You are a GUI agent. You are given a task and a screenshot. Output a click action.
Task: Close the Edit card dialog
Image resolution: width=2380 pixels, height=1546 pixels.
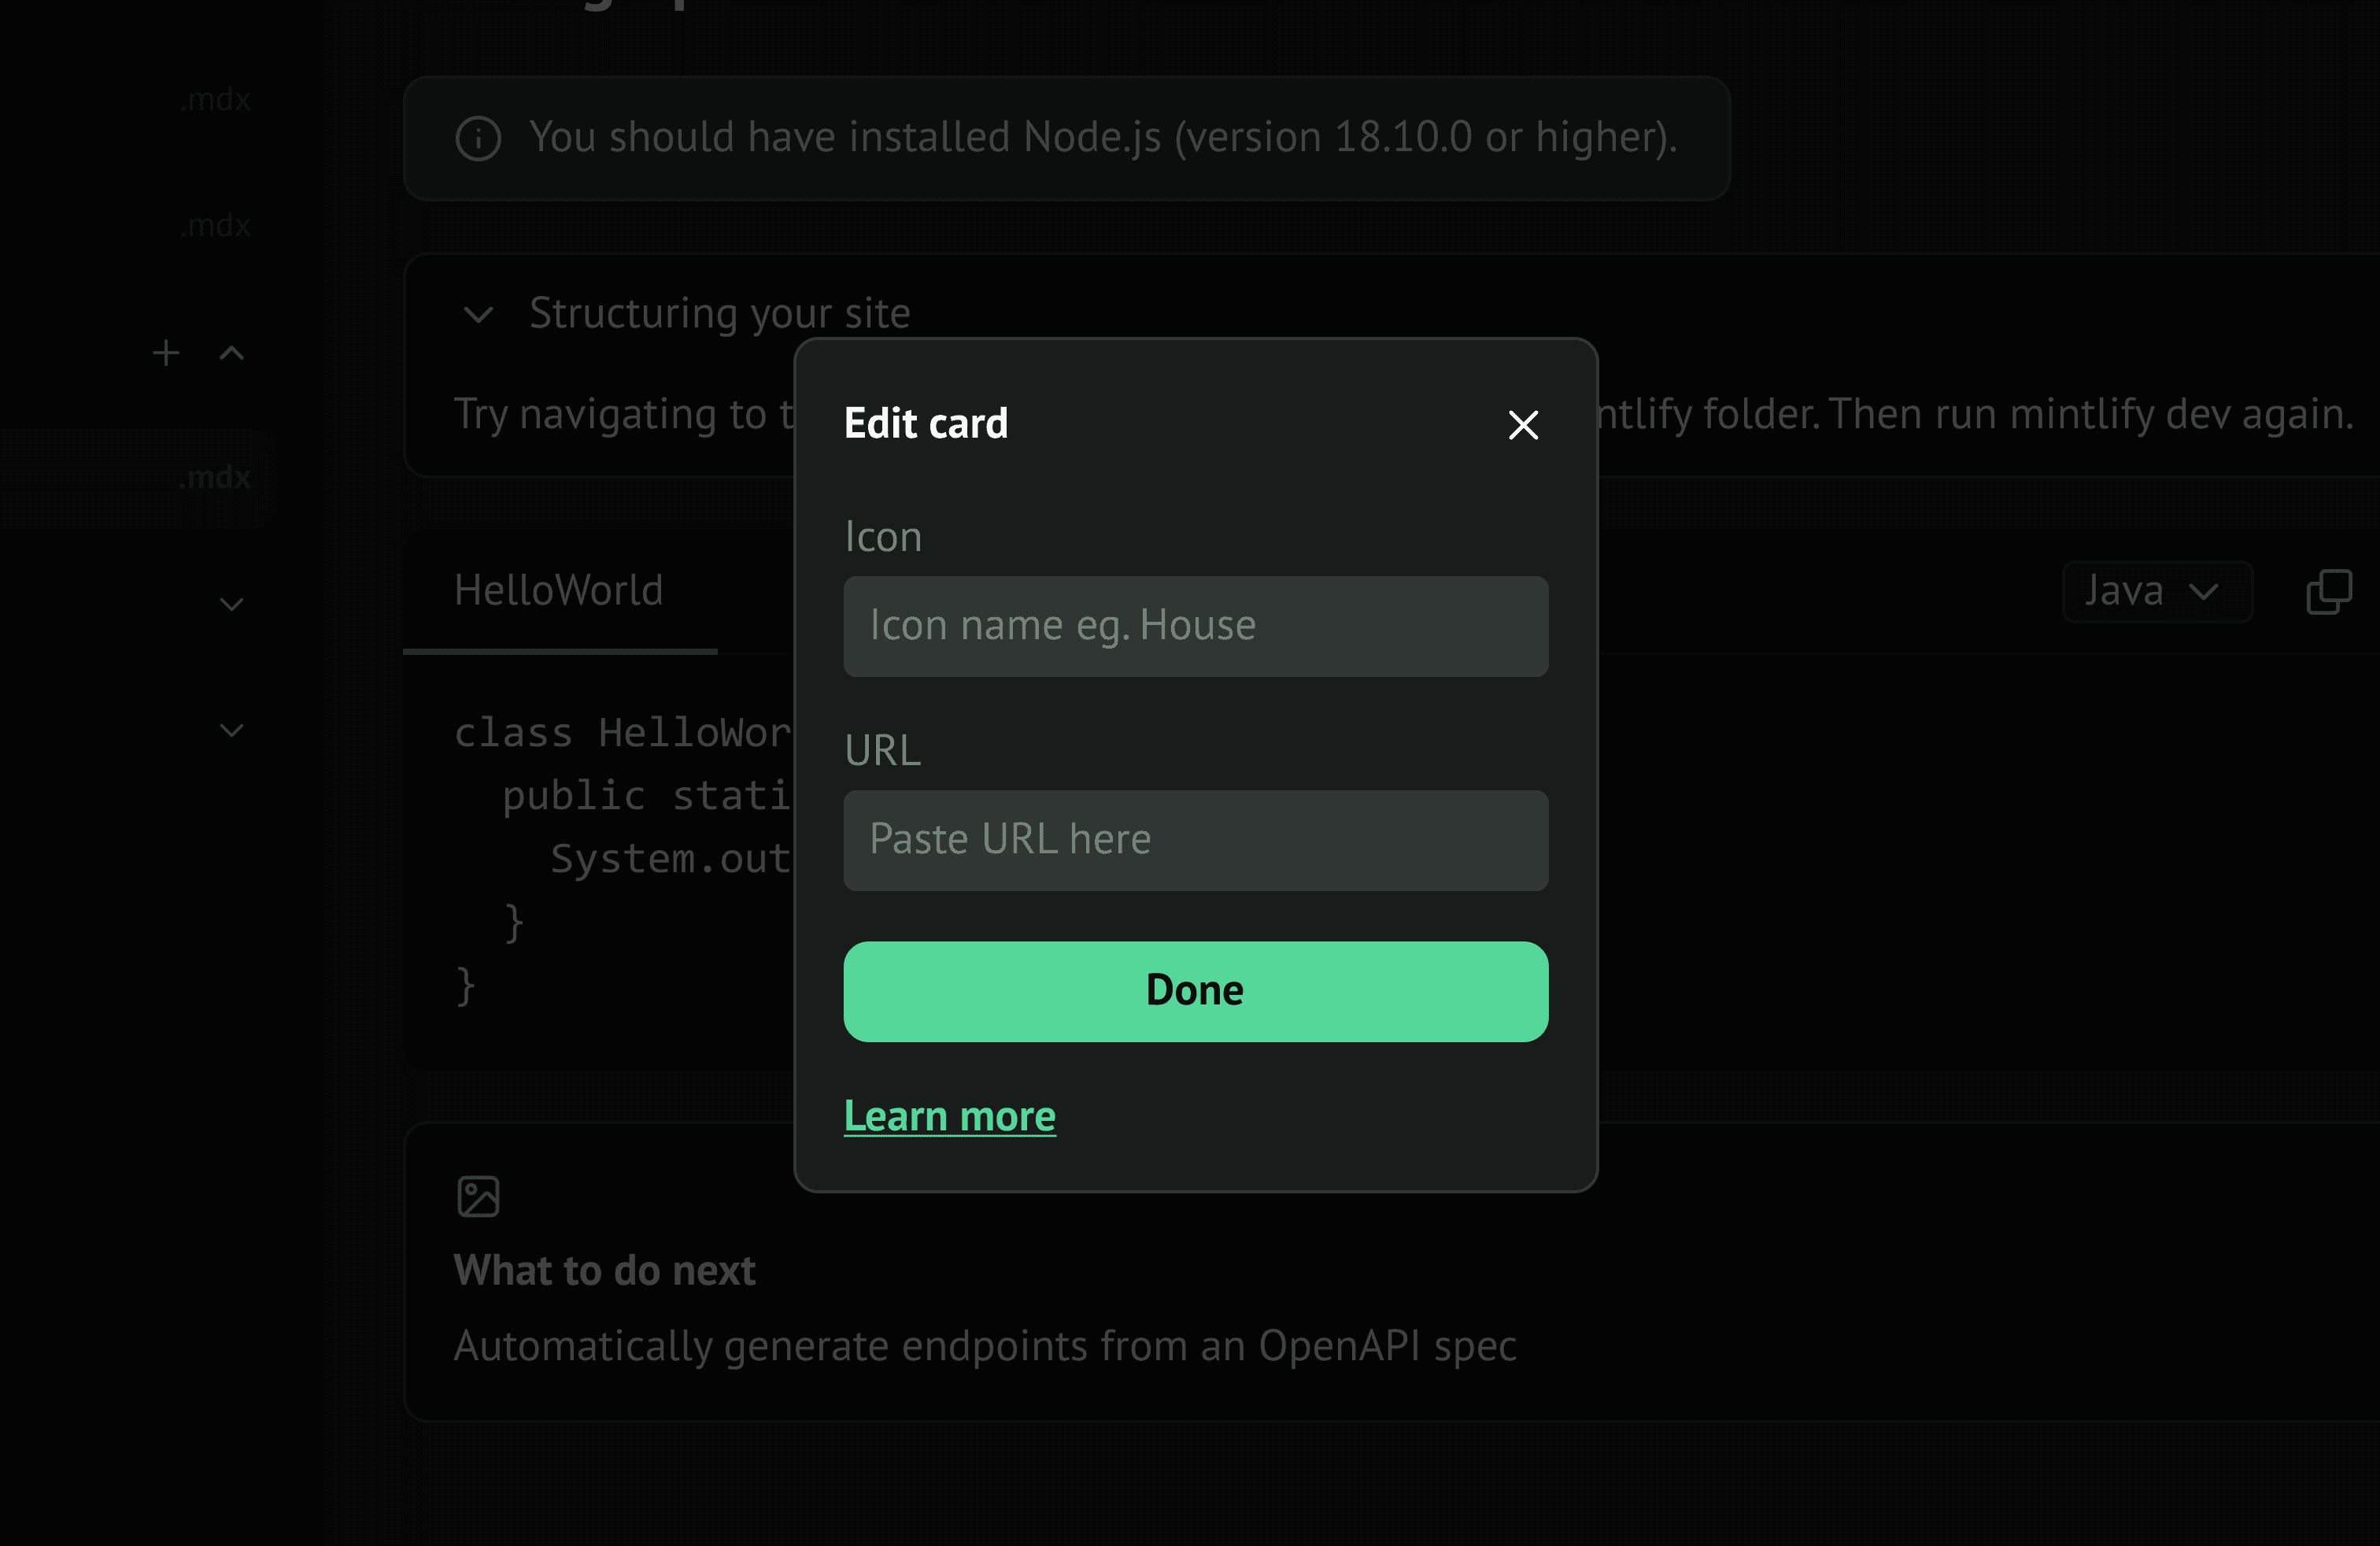click(1522, 425)
